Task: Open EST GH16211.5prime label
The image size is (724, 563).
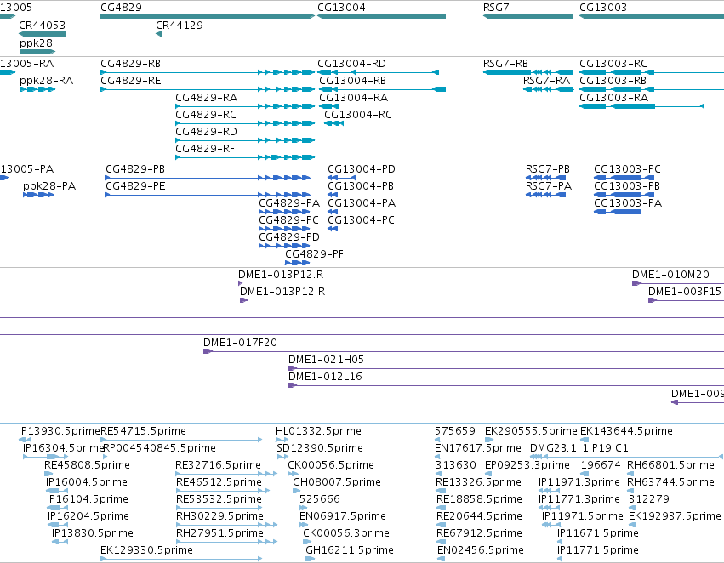Action: [350, 550]
